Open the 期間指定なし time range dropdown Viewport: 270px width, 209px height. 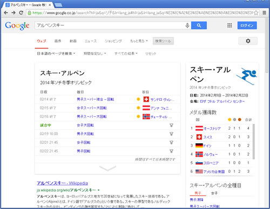tap(95, 53)
